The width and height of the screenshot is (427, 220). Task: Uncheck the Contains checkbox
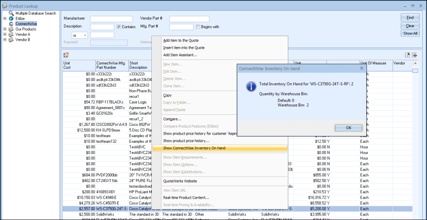pos(119,27)
